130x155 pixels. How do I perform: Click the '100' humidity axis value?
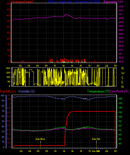[x=3, y=96]
